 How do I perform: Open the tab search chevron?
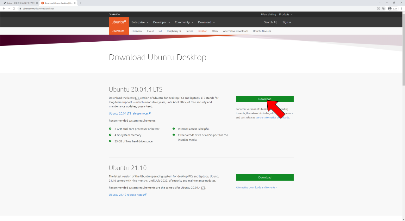(x=379, y=3)
